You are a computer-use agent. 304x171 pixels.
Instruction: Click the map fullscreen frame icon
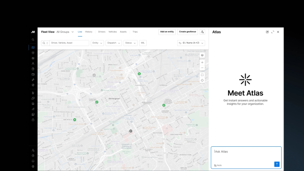click(202, 75)
